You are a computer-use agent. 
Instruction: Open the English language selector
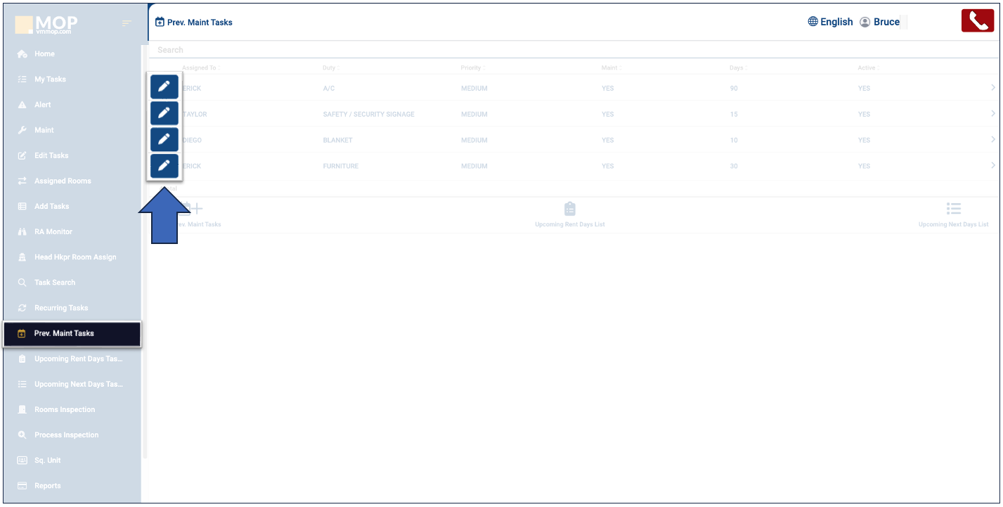[830, 22]
